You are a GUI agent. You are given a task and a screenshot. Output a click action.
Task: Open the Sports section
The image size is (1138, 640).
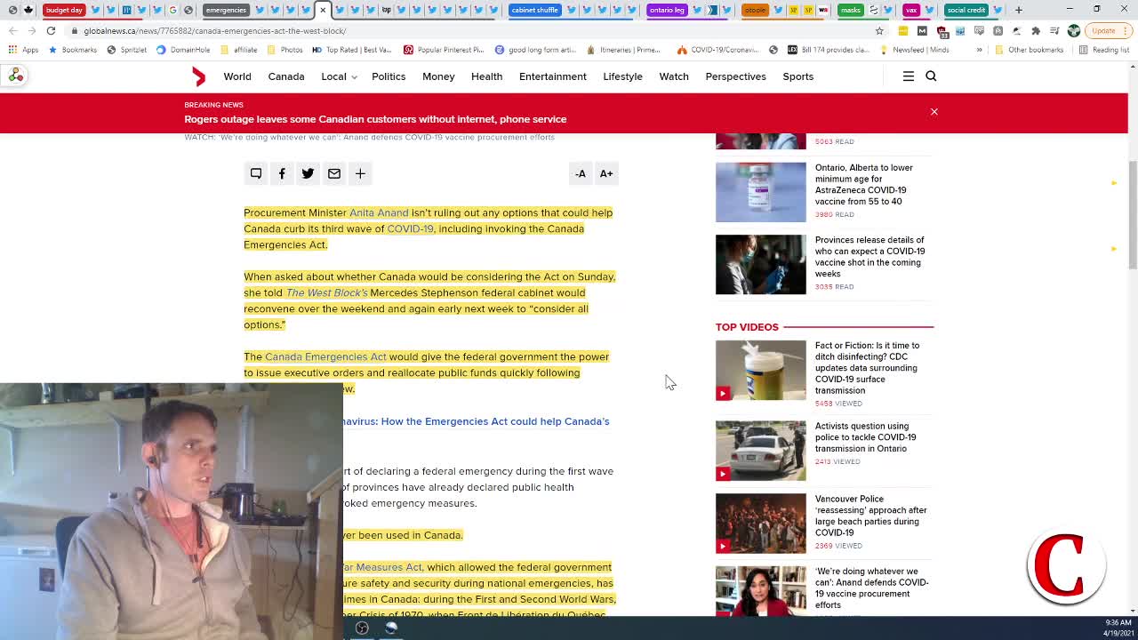coord(798,76)
